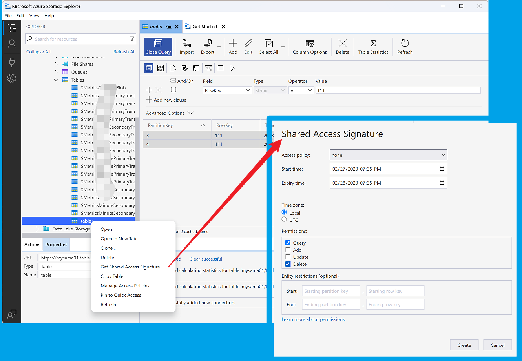Enable the Add permission checkbox
This screenshot has width=522, height=361.
[288, 250]
